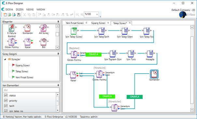Viewport: 197px width, 119px height.
Task: Select the status data element
Action: pyautogui.click(x=12, y=95)
